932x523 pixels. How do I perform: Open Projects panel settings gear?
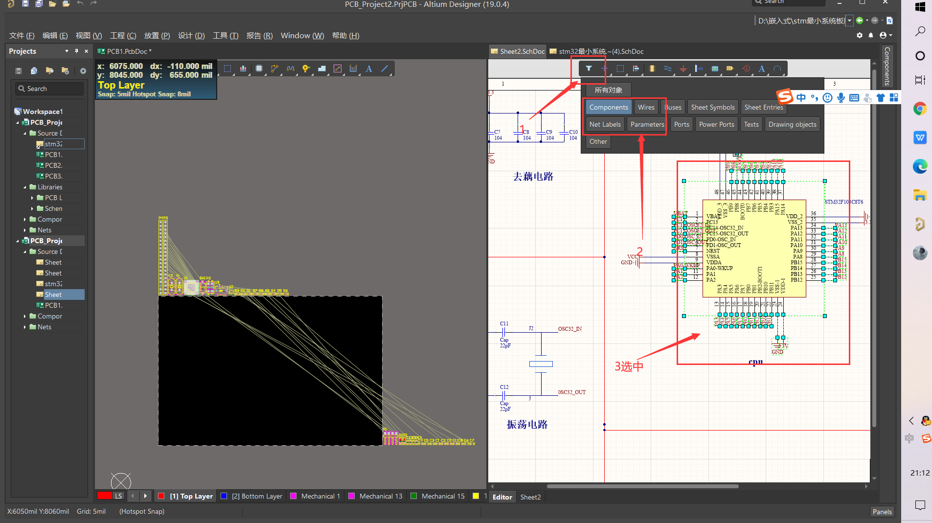[x=83, y=71]
